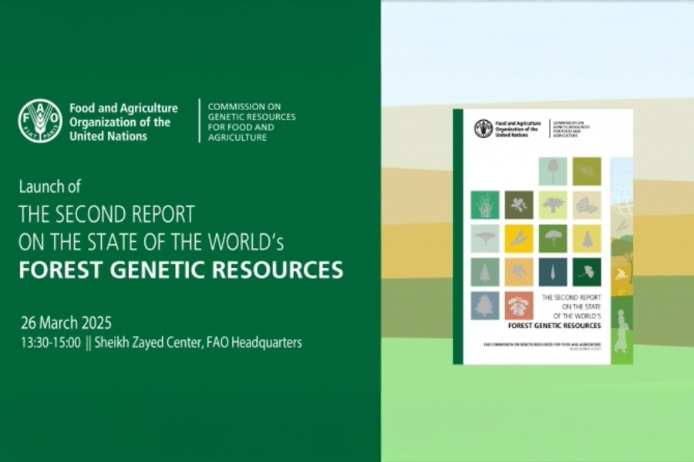Click the time '13:30-15:00'
Viewport: 694px width, 462px height.
click(x=51, y=343)
